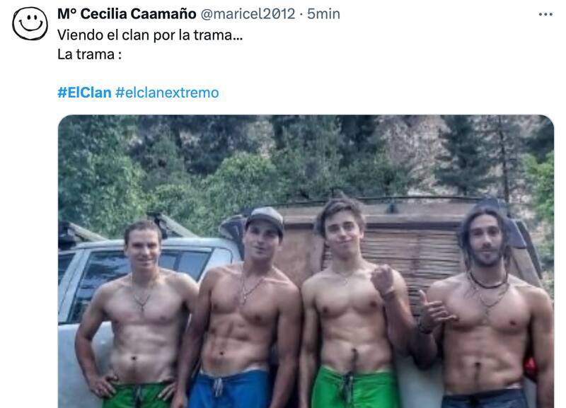This screenshot has width=566, height=408.
Task: Click the black cord necklace on long-haired man
Action: [x=488, y=282]
